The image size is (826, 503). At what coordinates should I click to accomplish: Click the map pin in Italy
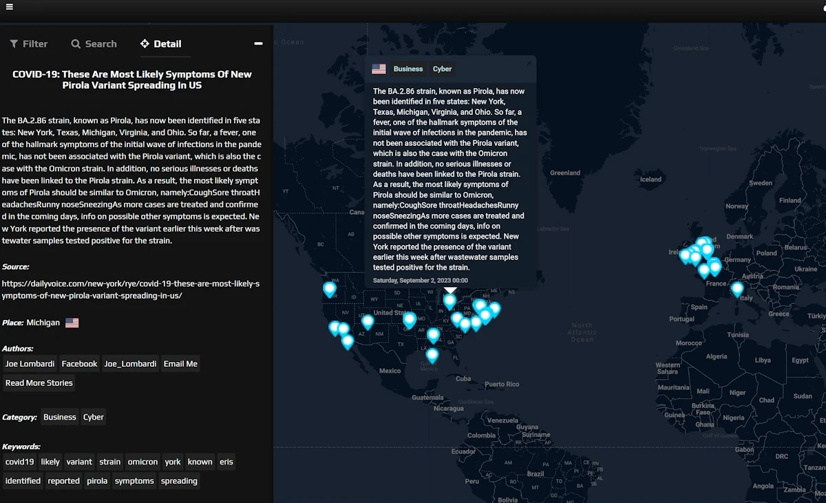coord(737,288)
